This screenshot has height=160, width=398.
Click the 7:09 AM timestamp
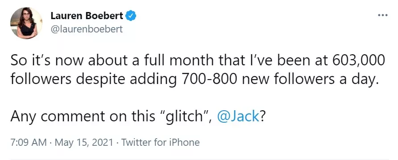(x=29, y=143)
